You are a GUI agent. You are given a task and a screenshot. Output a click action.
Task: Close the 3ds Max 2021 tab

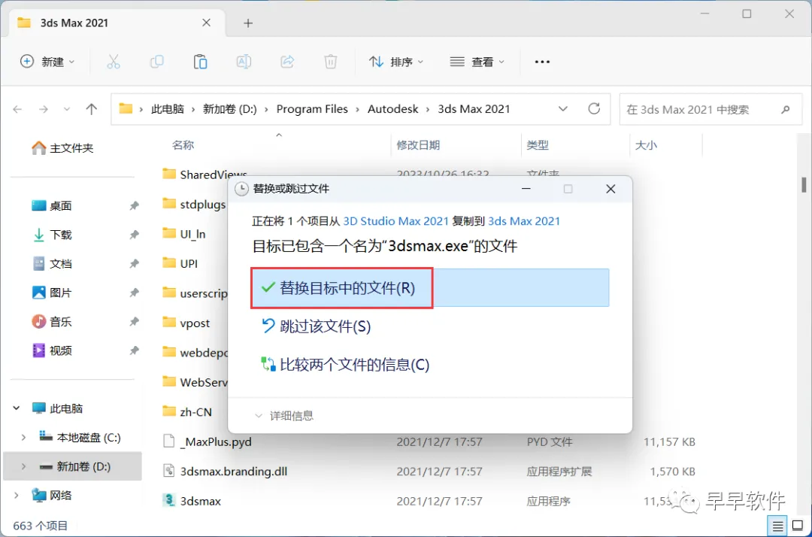tap(206, 23)
